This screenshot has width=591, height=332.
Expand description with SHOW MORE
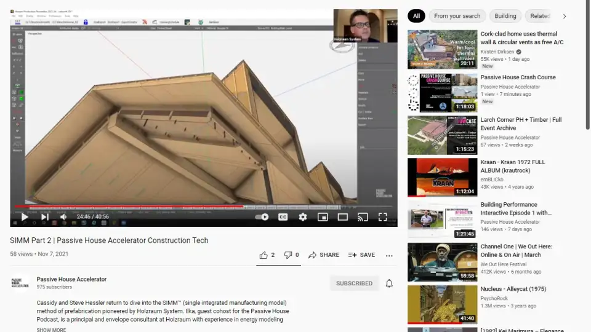tap(51, 330)
